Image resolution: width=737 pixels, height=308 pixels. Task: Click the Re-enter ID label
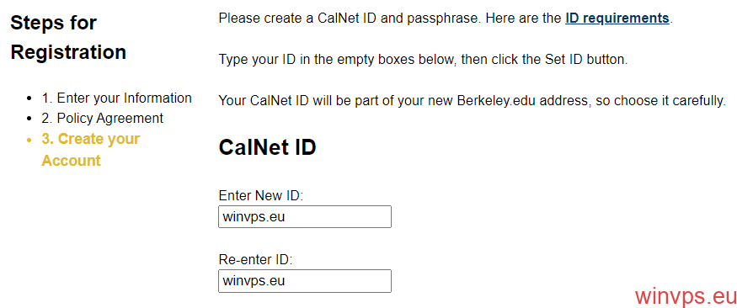pyautogui.click(x=256, y=260)
